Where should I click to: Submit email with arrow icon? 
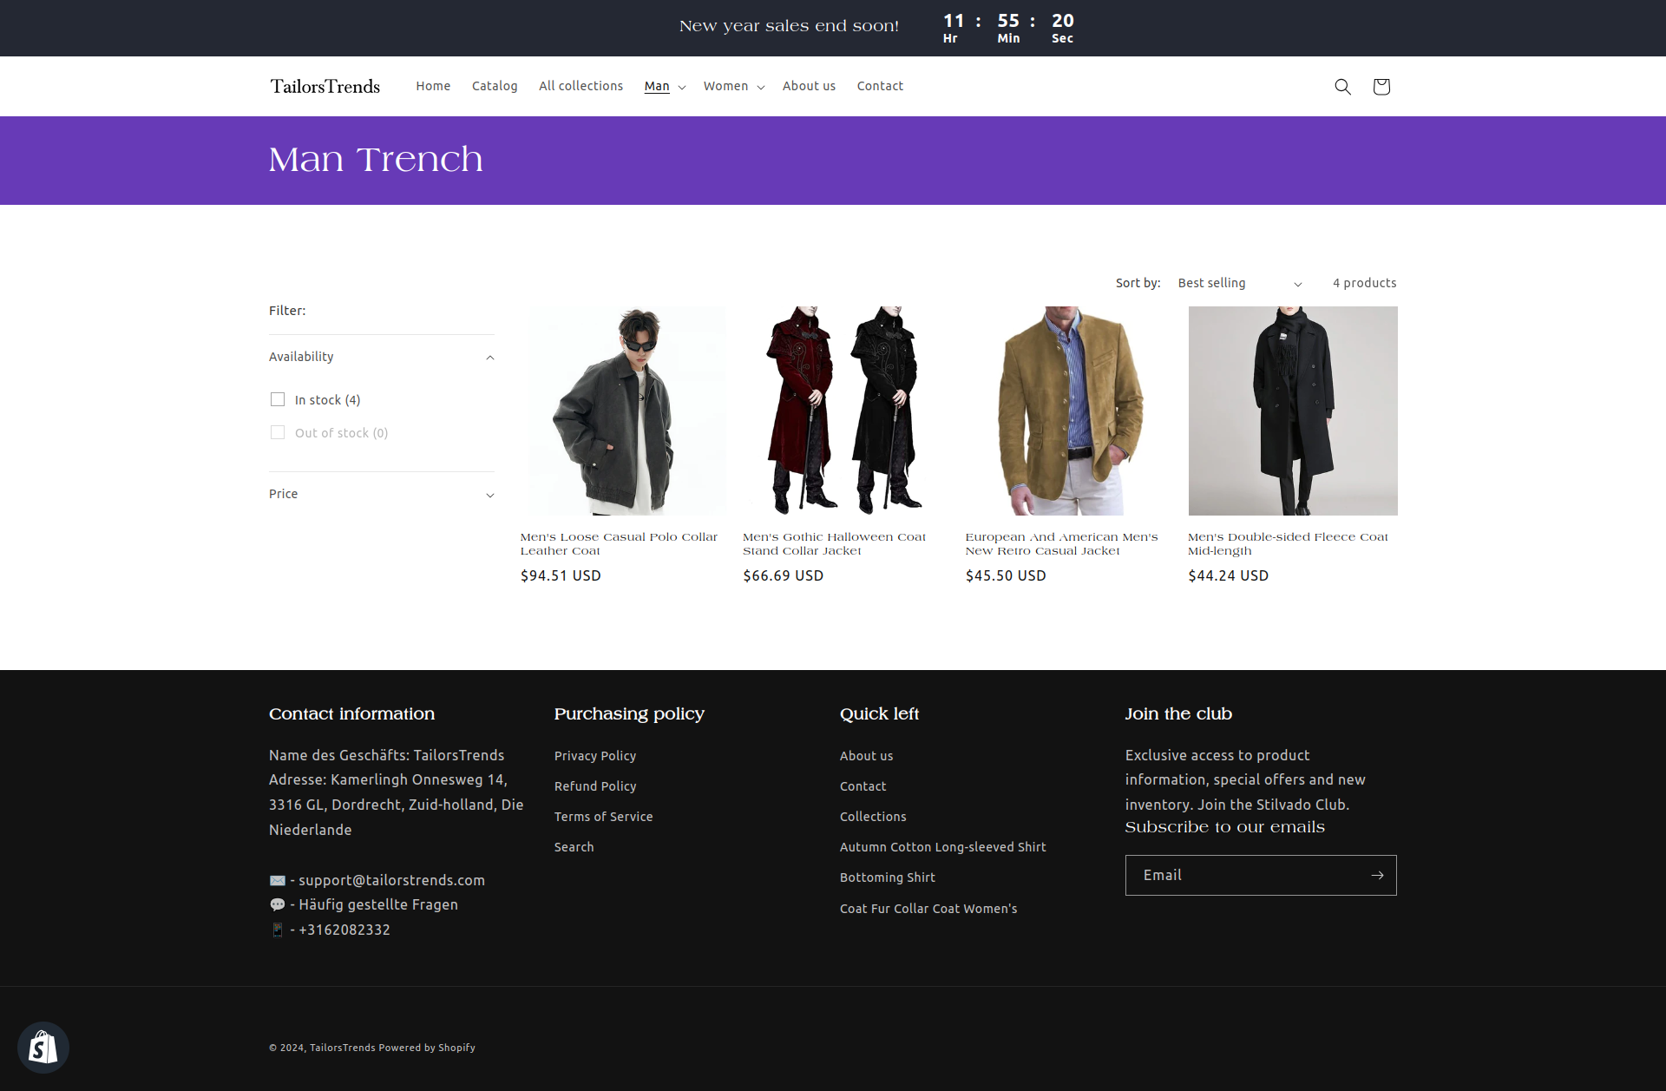coord(1377,875)
